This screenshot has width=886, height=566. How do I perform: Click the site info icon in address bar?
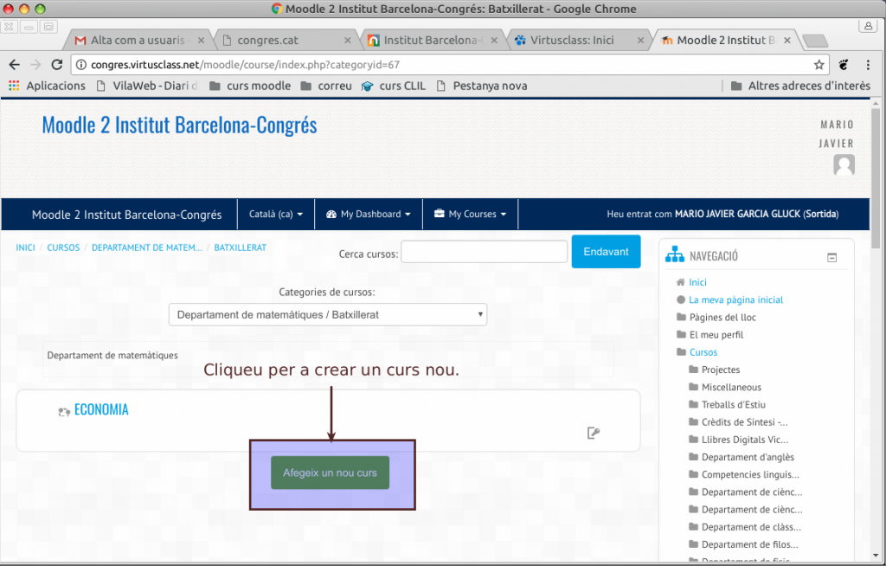81,65
